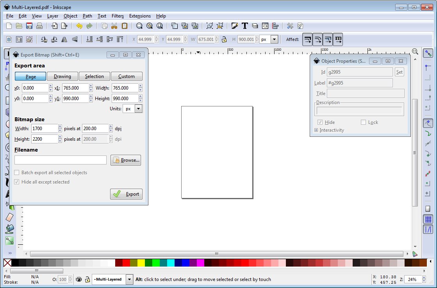Click the Browse... button
The width and height of the screenshot is (437, 288).
(125, 160)
